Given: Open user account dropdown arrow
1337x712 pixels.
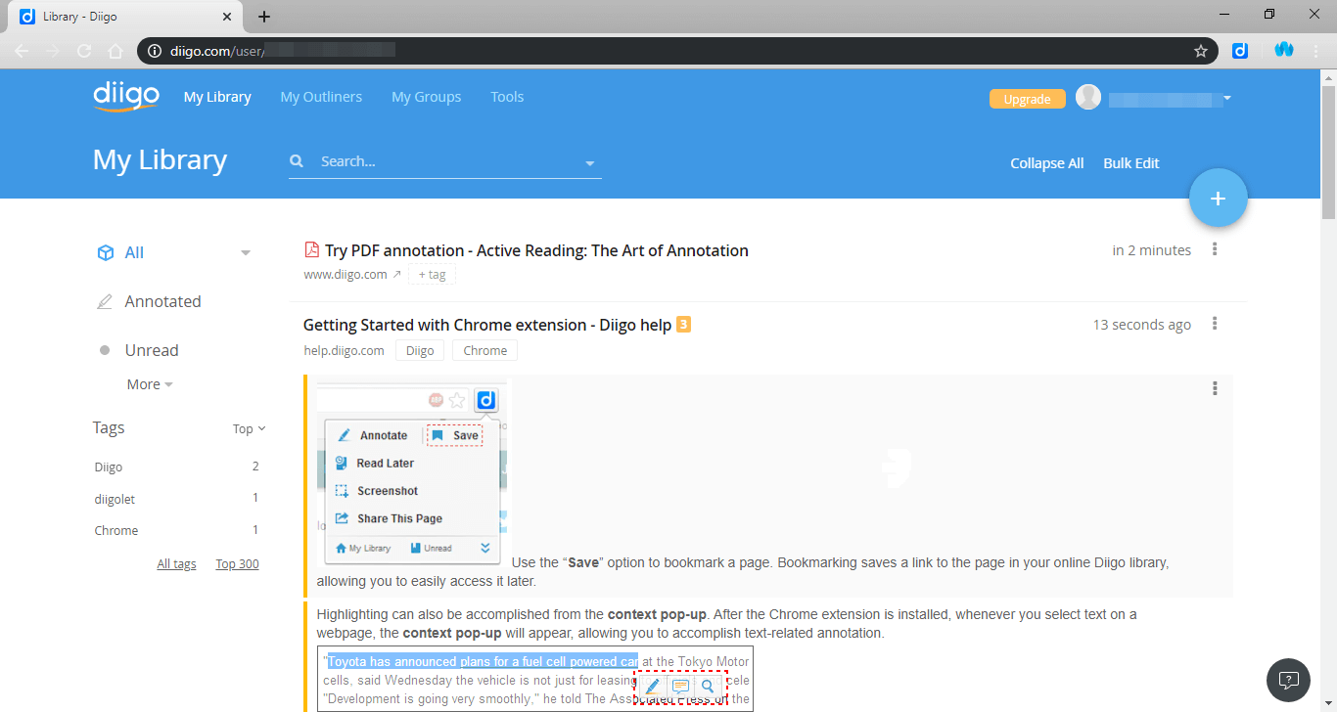Looking at the screenshot, I should click(x=1226, y=98).
